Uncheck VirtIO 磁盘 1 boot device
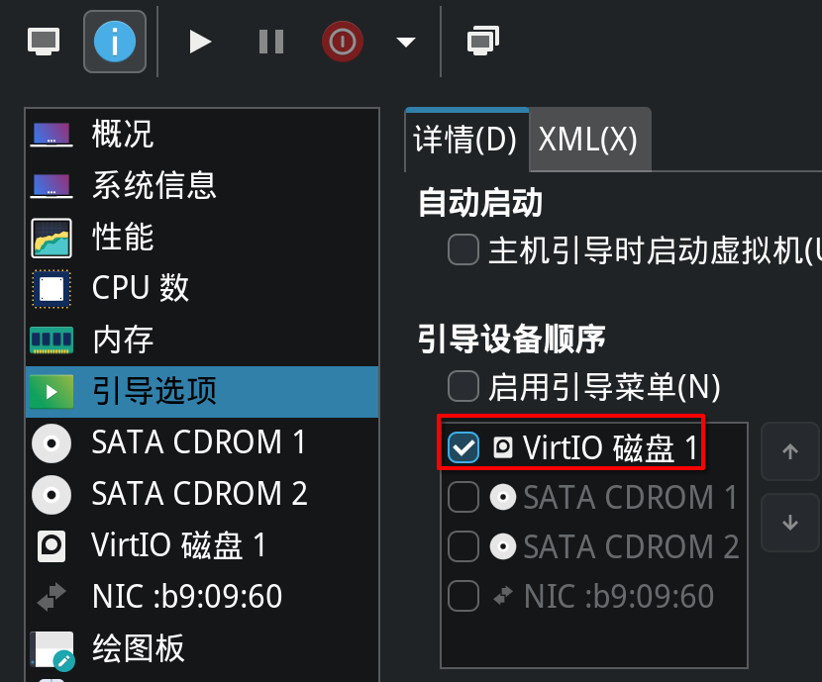Screen dimensions: 822x682 coord(463,448)
